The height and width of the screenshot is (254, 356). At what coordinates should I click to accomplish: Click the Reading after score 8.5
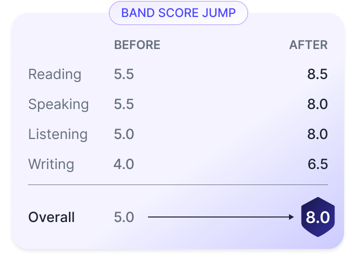click(x=317, y=74)
